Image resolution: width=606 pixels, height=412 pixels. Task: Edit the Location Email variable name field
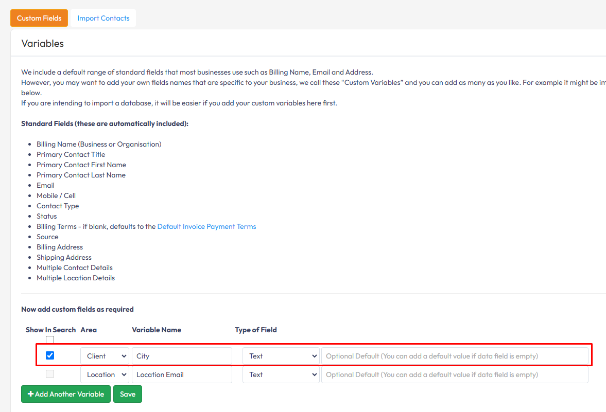pos(182,374)
